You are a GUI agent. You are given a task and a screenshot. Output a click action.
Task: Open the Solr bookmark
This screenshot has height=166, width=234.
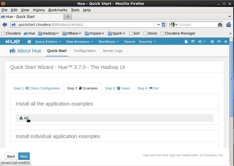[135, 33]
